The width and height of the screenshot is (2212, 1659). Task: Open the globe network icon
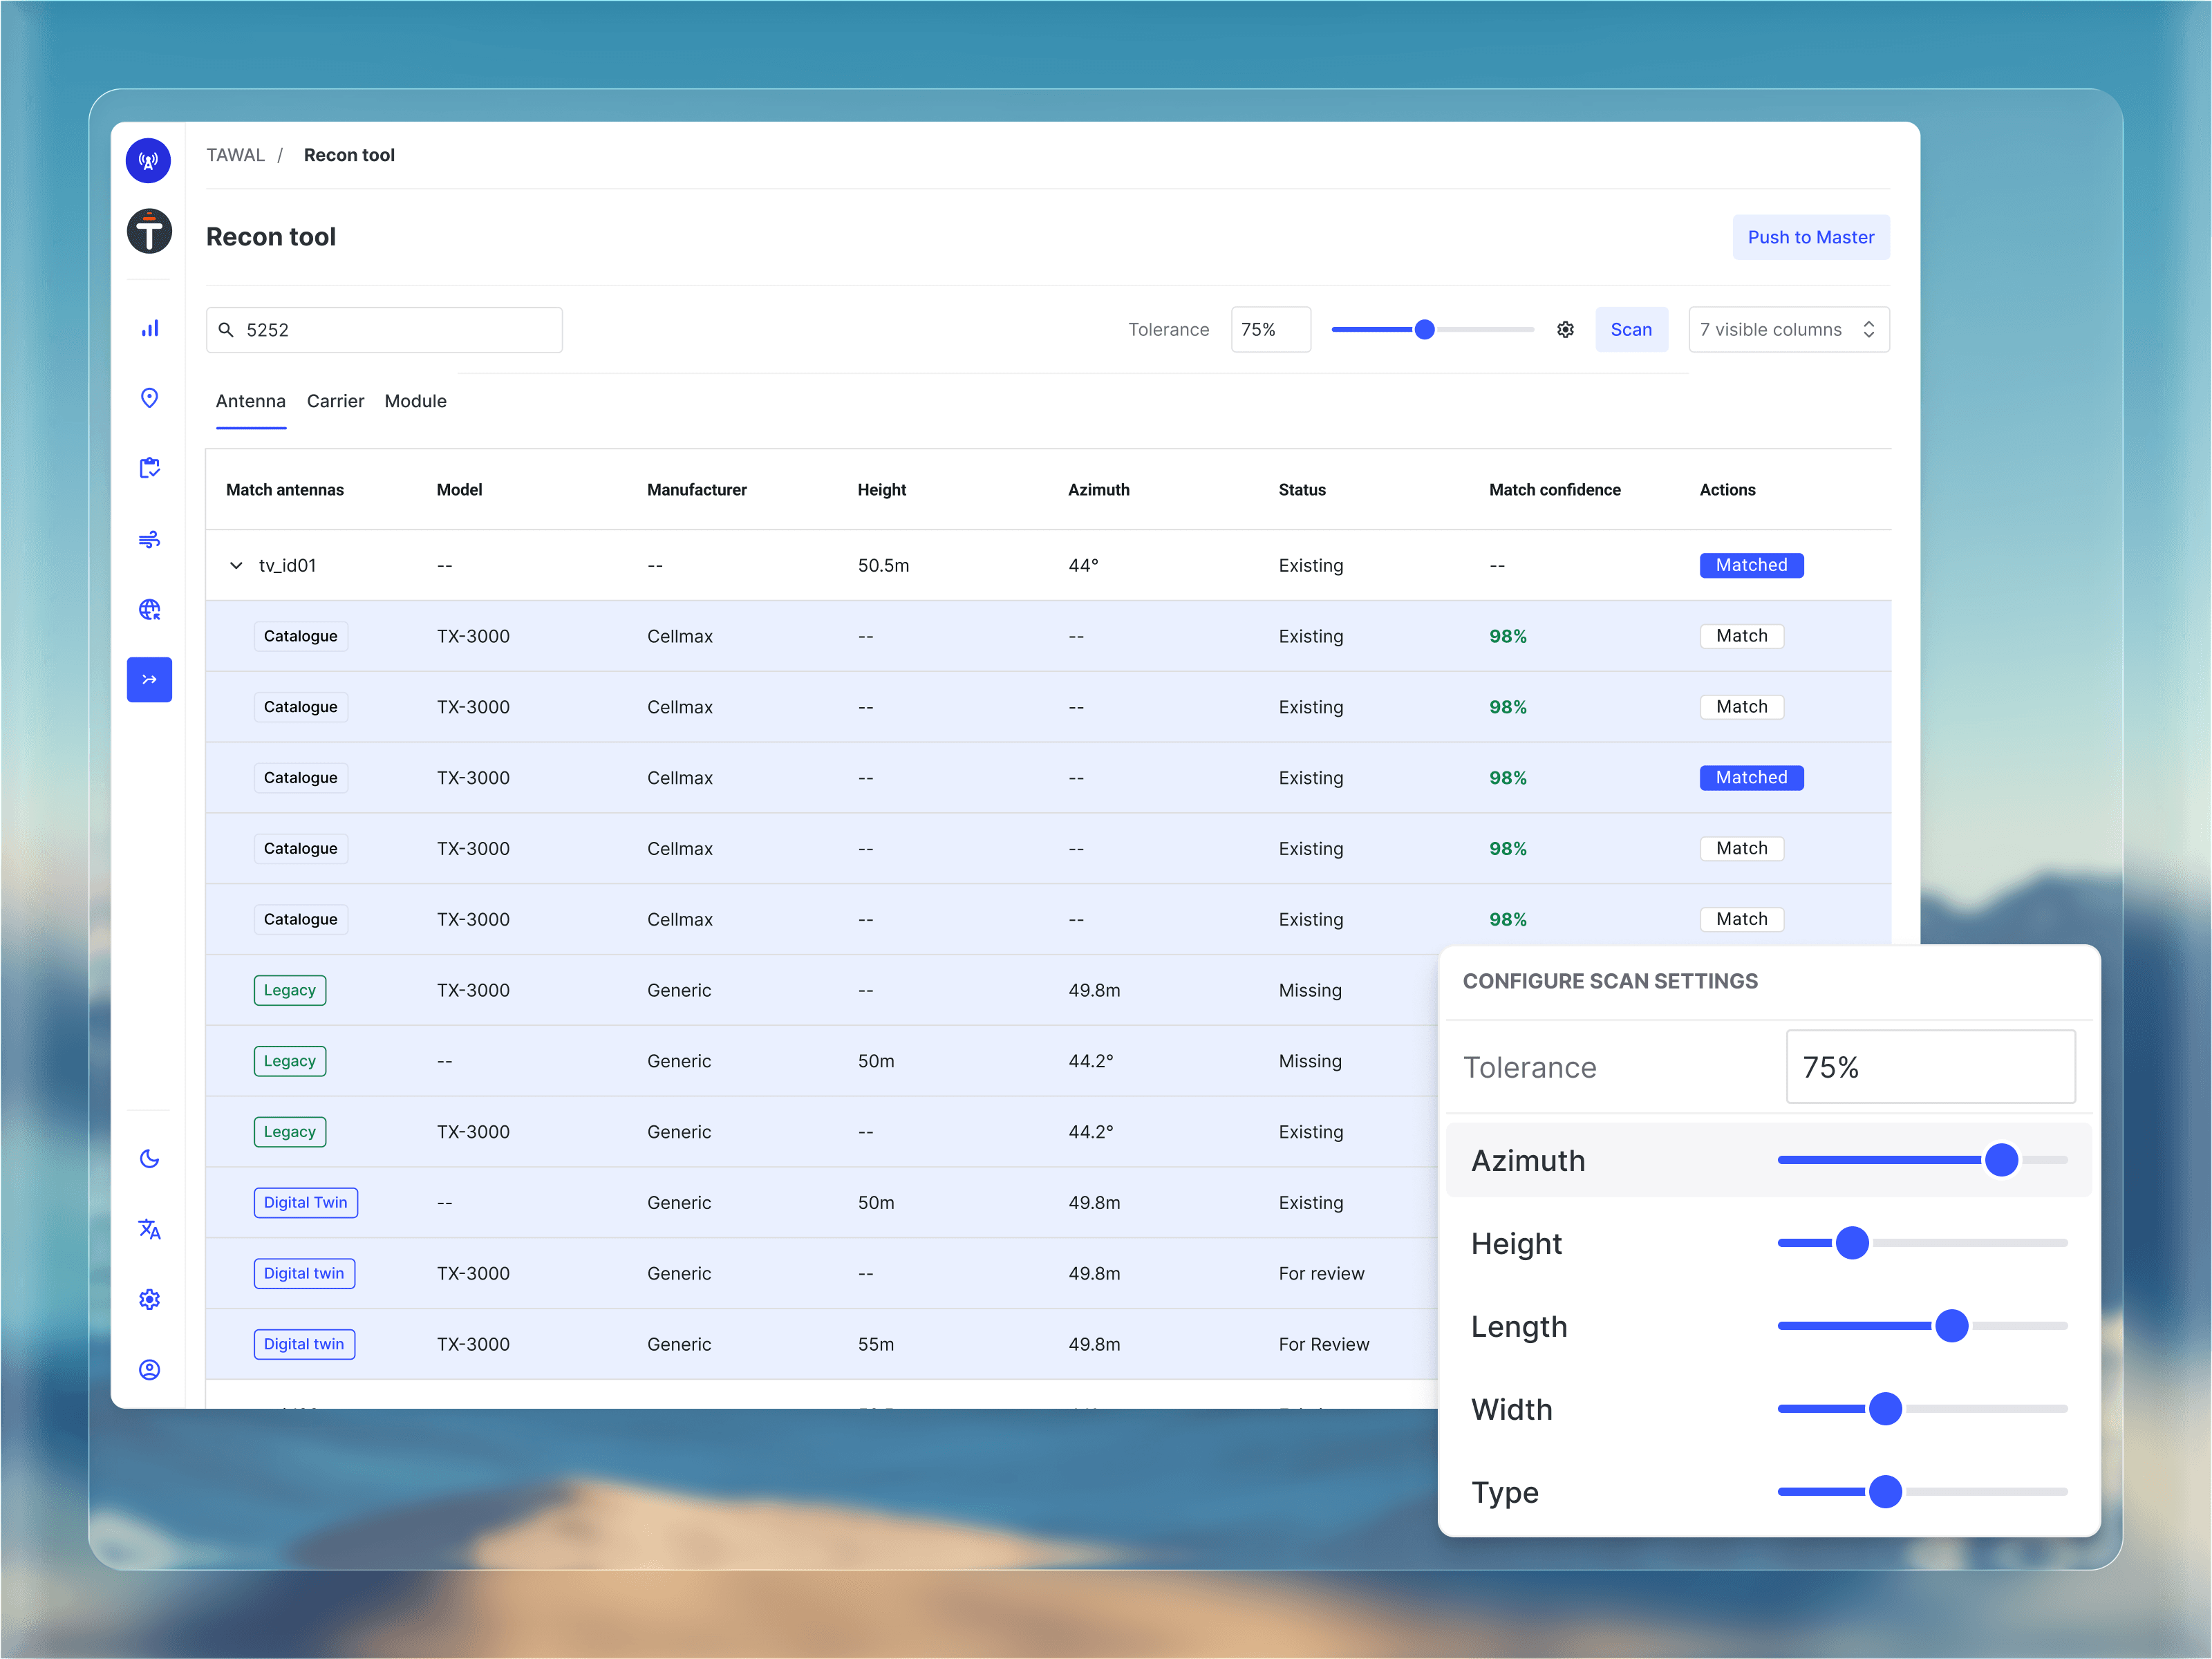[x=149, y=609]
